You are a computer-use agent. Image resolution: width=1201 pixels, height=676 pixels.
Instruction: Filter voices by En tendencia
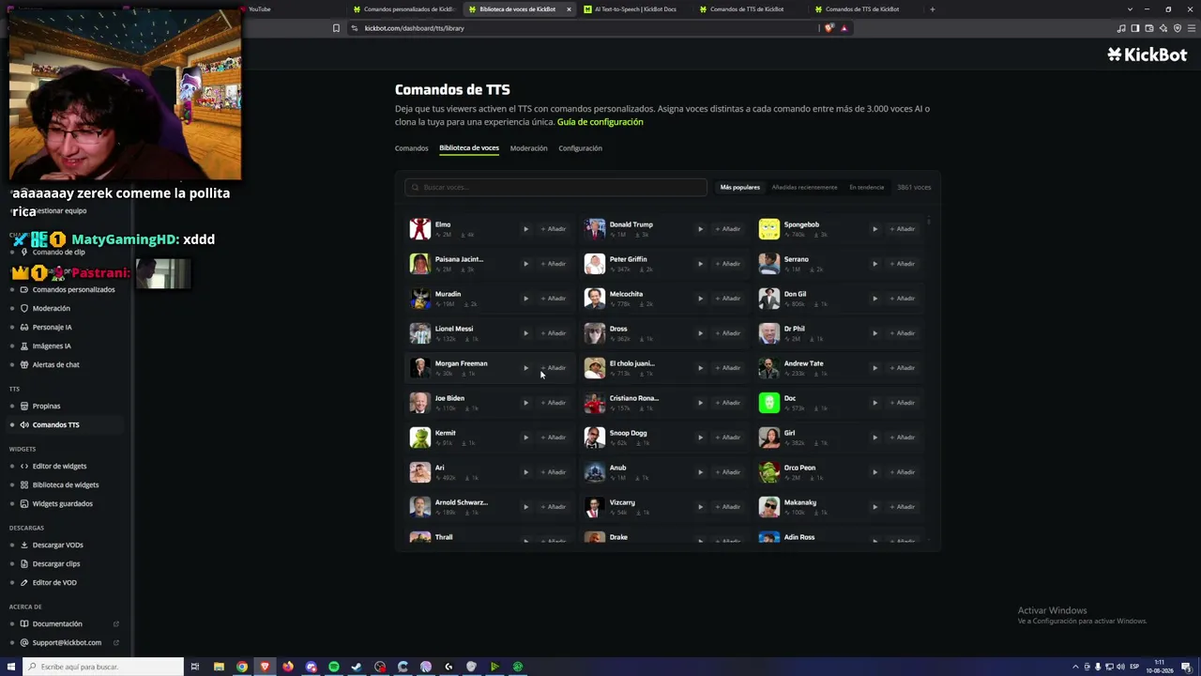867,188
